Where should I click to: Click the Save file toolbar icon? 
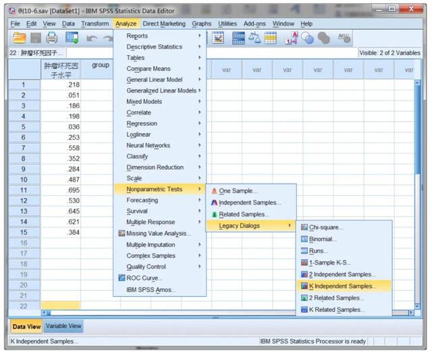[x=36, y=38]
